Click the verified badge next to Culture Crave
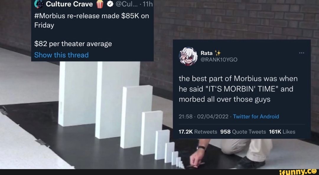 tap(110, 4)
